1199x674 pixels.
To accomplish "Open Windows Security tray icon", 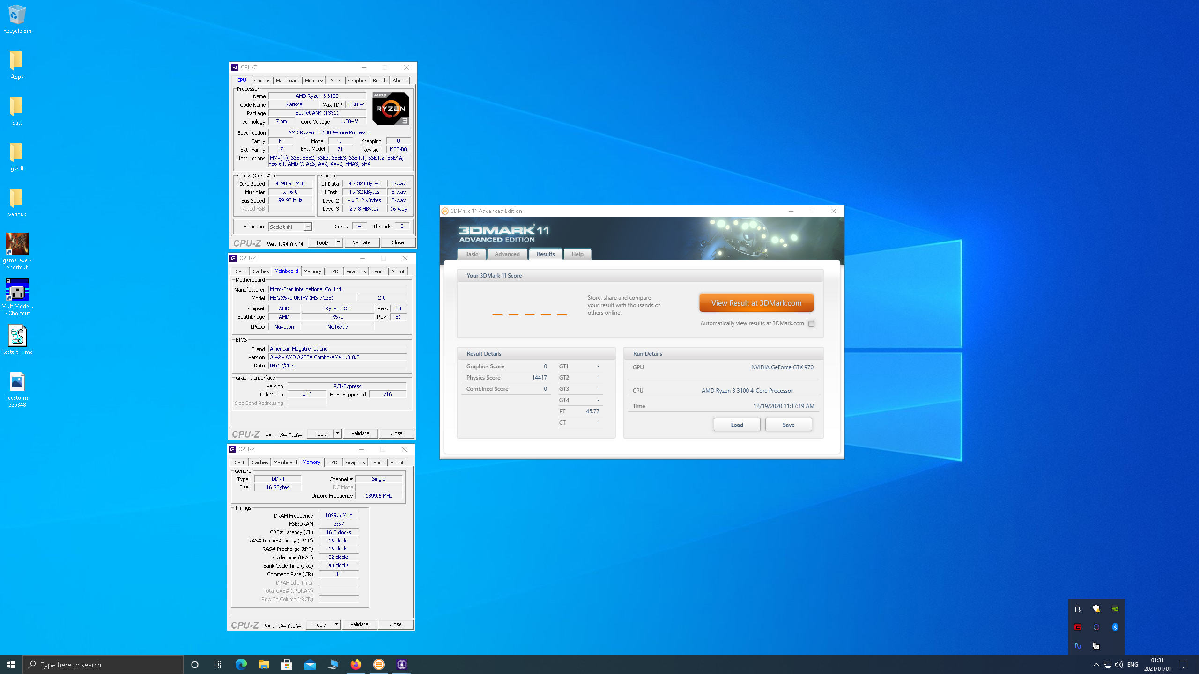I will 1096,608.
